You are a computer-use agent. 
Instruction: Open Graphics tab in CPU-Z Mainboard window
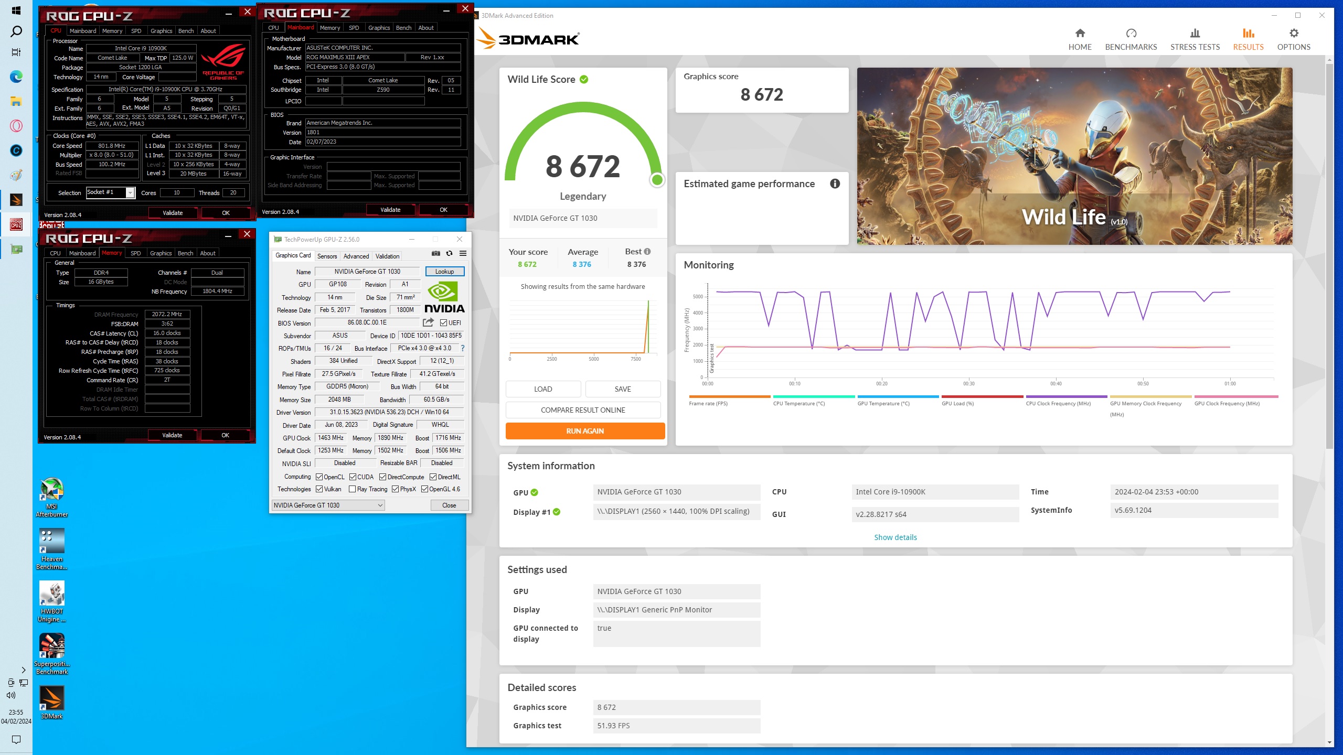coord(379,28)
